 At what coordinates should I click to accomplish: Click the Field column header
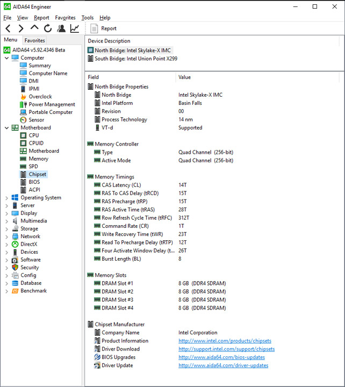click(130, 77)
